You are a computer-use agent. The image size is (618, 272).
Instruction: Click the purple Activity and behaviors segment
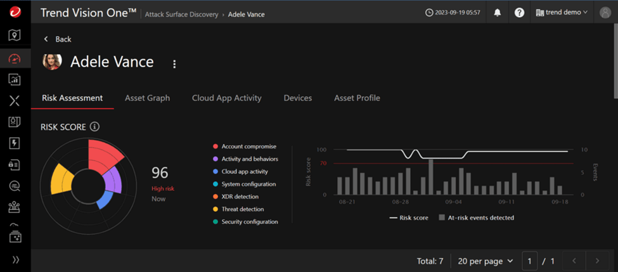point(115,179)
